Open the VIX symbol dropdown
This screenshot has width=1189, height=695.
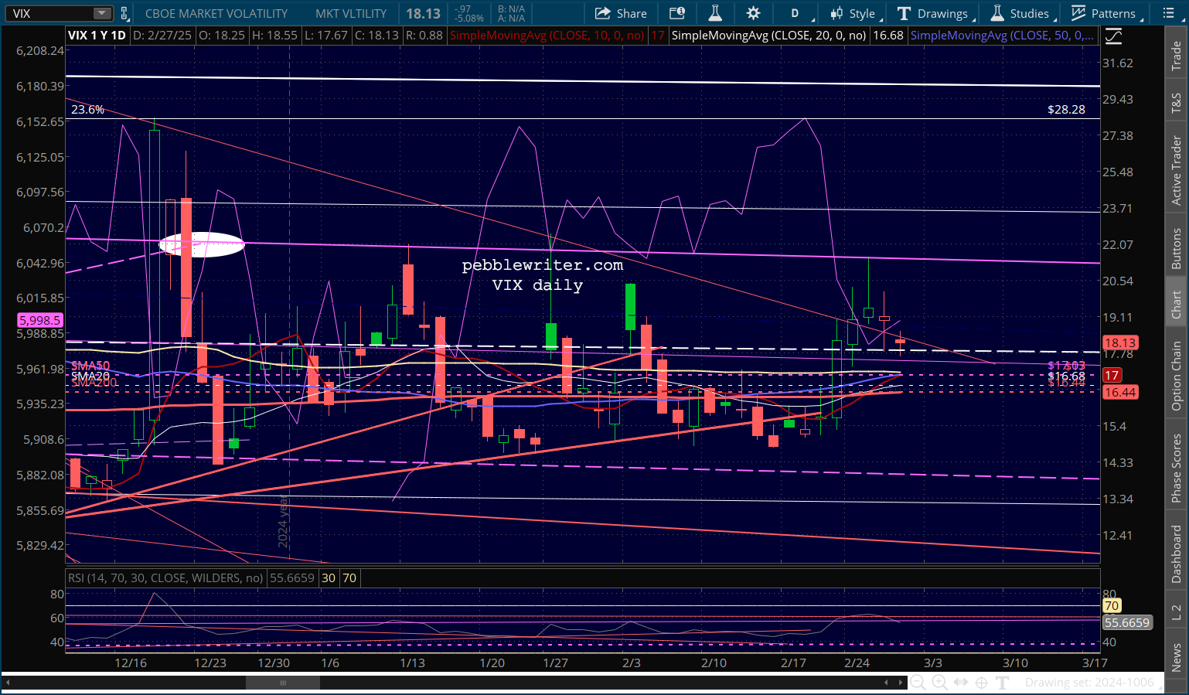click(102, 13)
